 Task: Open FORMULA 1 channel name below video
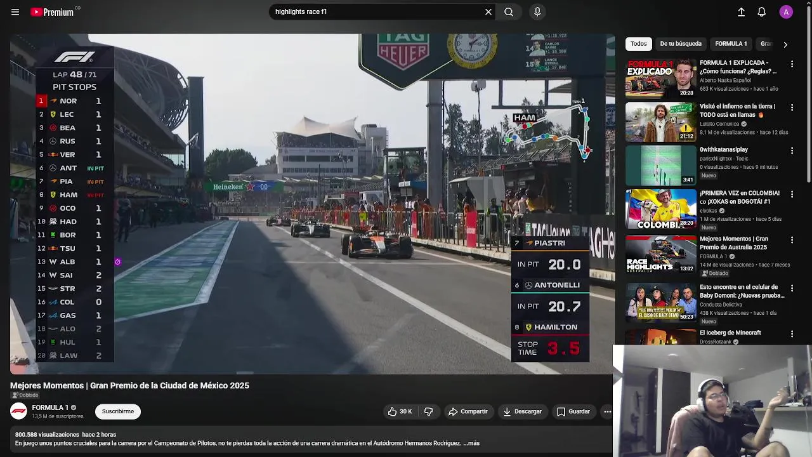(50, 407)
